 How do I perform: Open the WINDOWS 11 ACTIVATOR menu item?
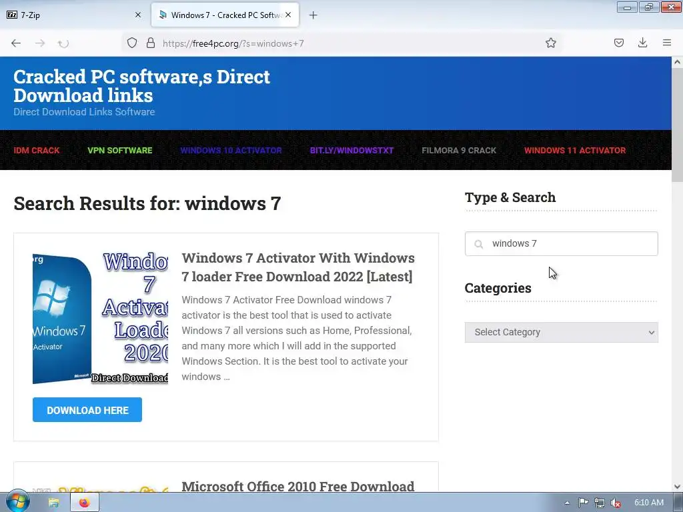575,150
